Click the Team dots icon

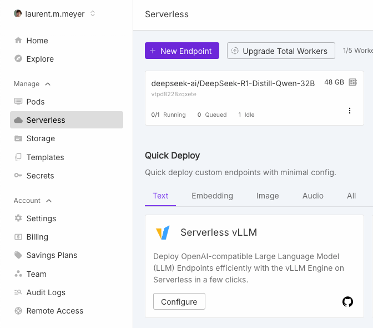pos(18,274)
